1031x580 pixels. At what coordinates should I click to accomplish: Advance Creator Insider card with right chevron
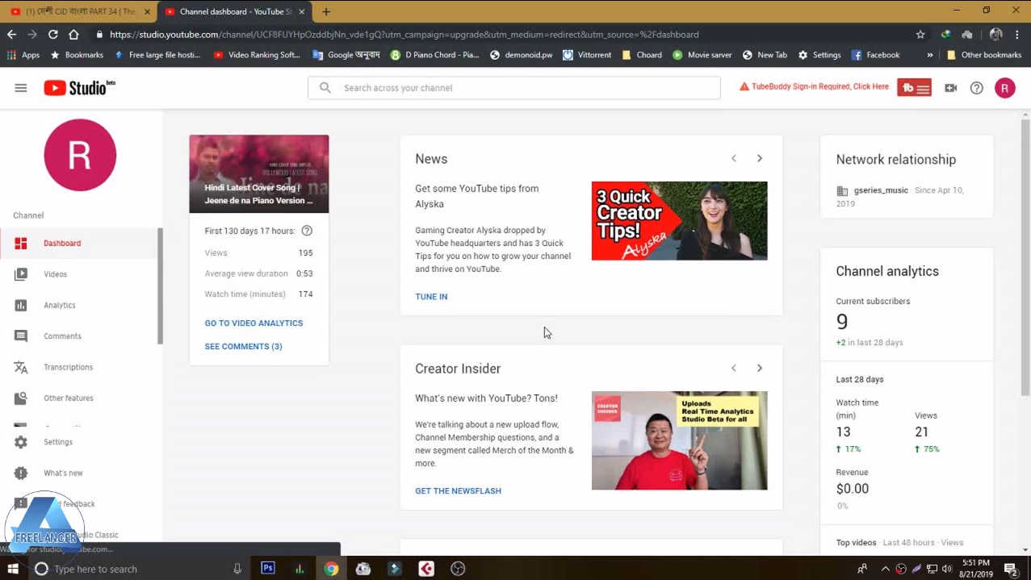[x=759, y=369]
